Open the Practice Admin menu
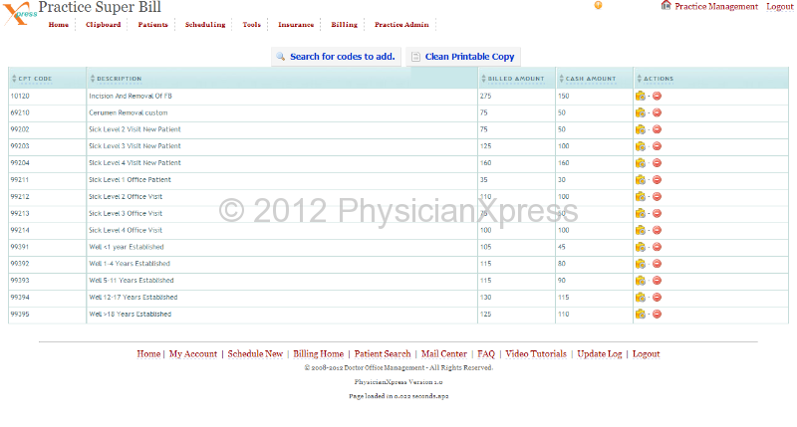 pyautogui.click(x=401, y=24)
